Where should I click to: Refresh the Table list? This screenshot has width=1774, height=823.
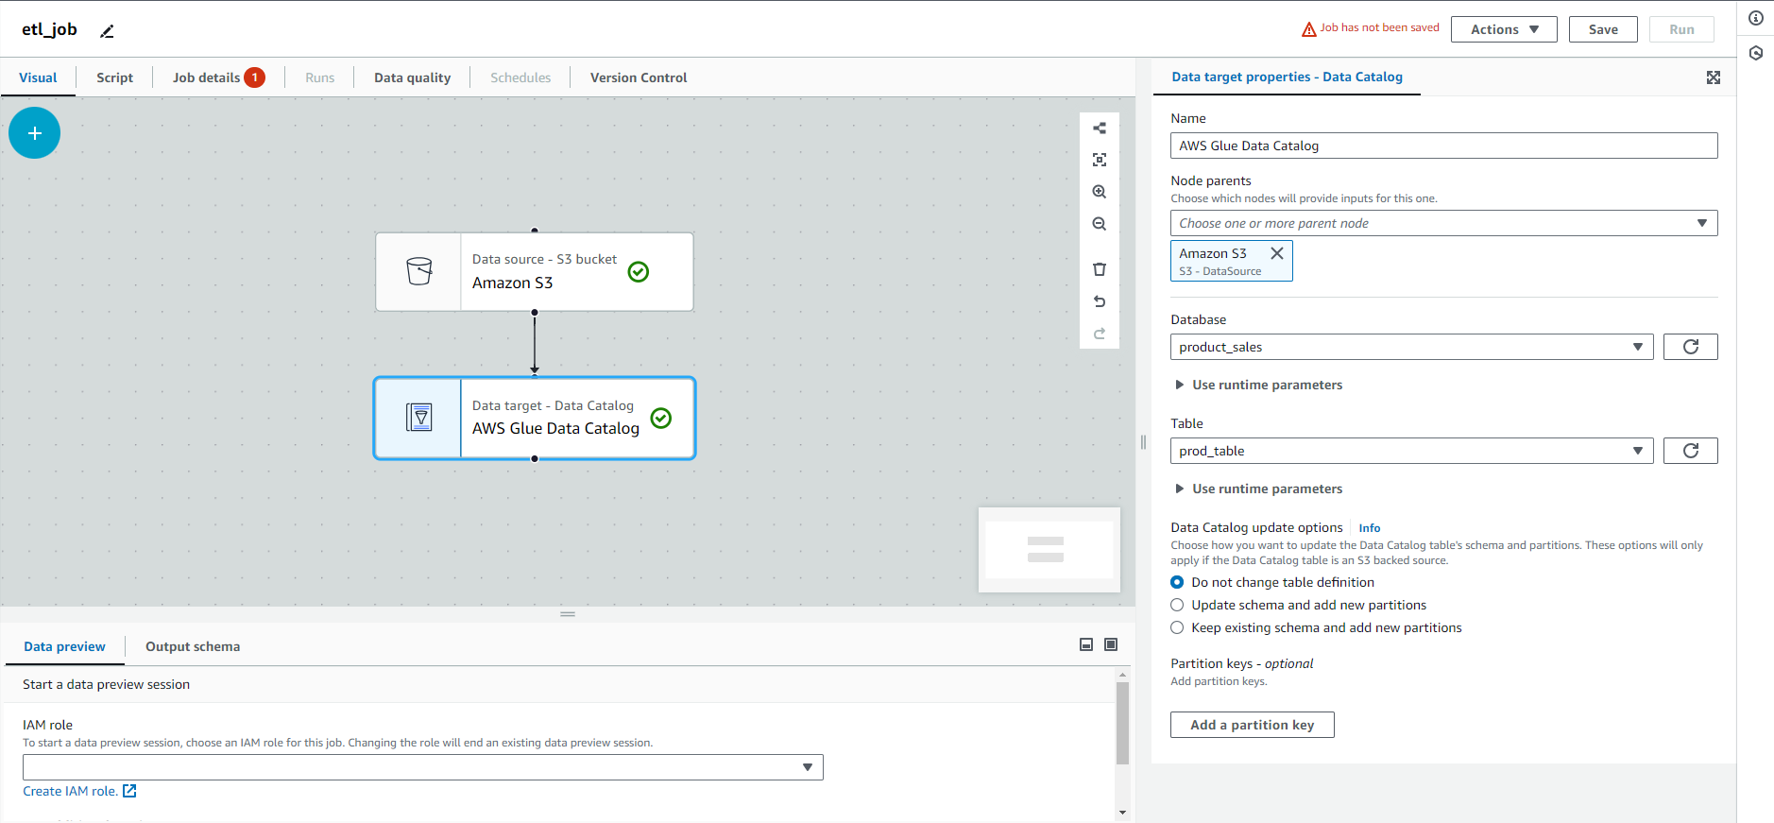tap(1691, 451)
